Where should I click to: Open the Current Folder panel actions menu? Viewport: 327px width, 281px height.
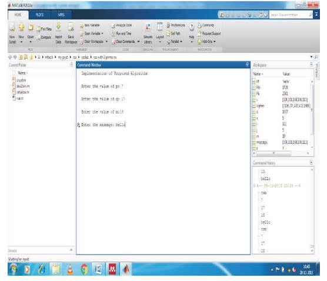click(x=72, y=65)
